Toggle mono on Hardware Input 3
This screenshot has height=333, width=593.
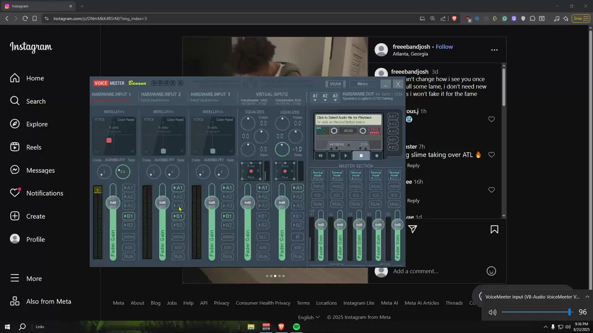[227, 237]
